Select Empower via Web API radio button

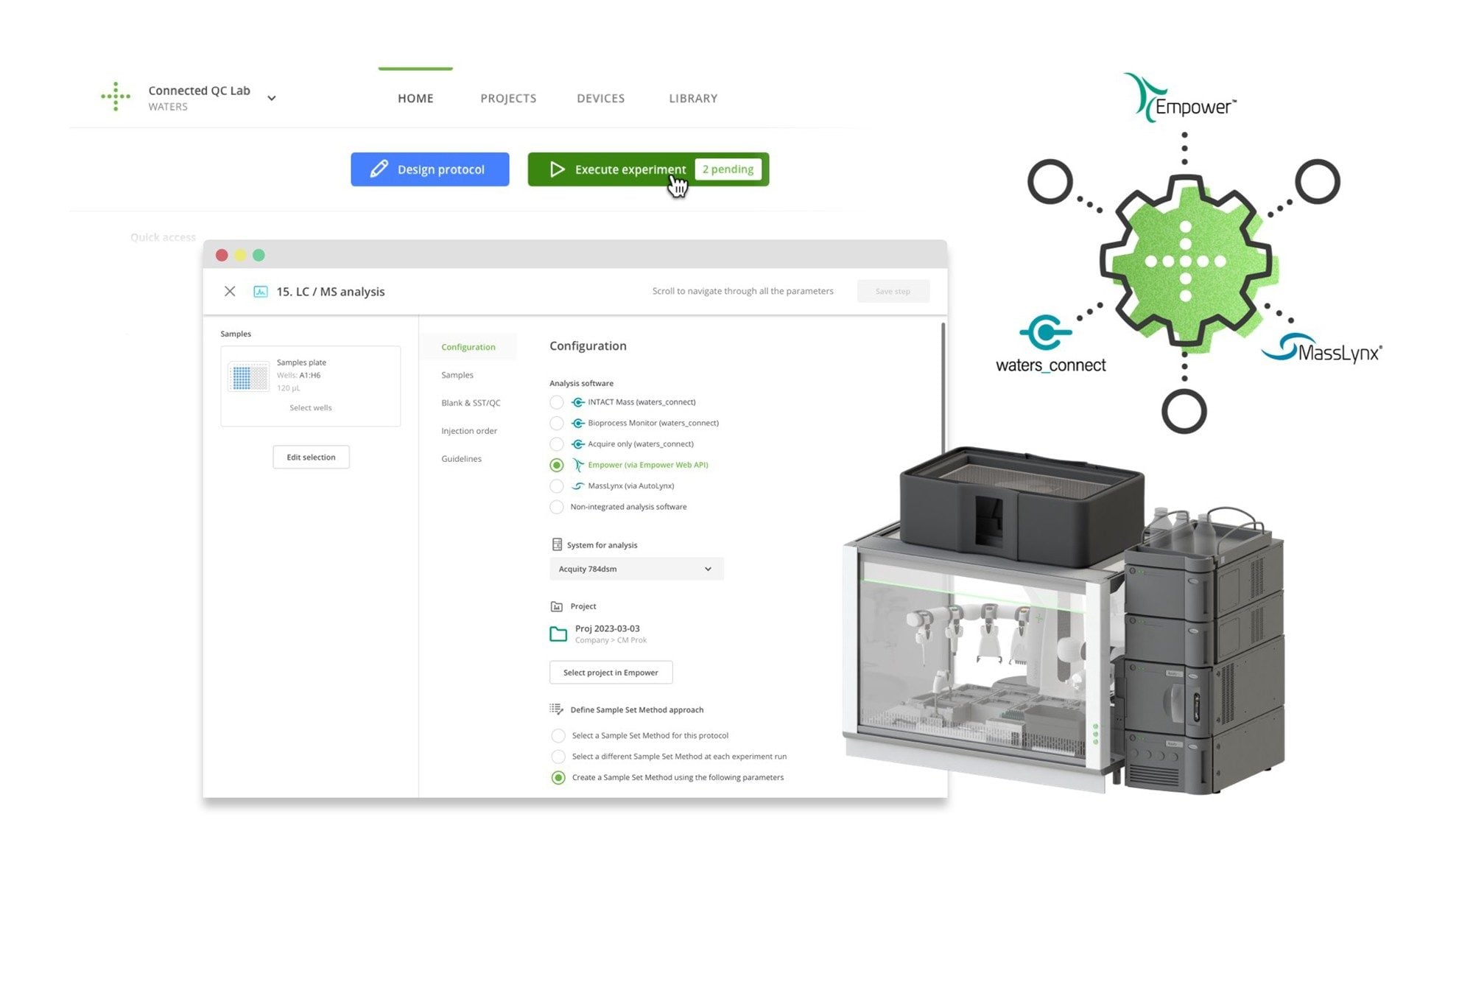coord(557,465)
